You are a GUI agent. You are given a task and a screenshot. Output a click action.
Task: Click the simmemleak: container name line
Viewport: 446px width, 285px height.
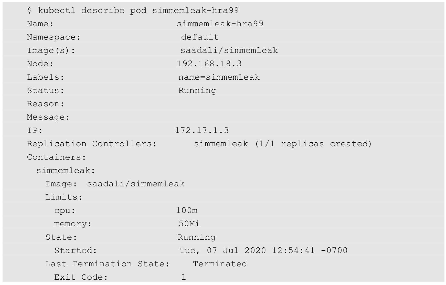66,170
